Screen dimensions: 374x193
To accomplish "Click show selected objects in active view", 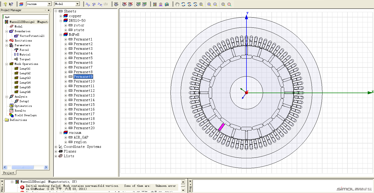I will [138, 4].
